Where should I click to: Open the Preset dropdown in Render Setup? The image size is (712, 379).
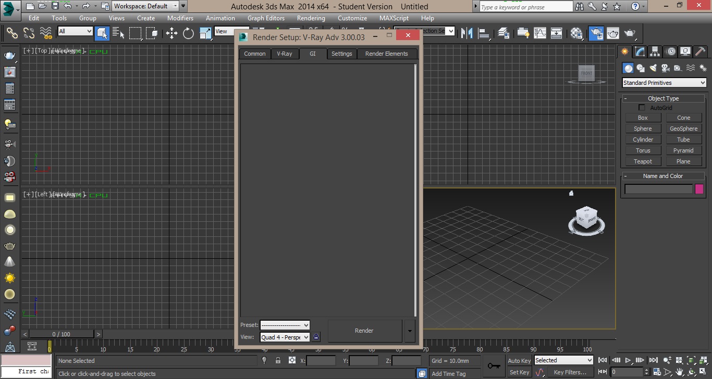[x=285, y=325]
